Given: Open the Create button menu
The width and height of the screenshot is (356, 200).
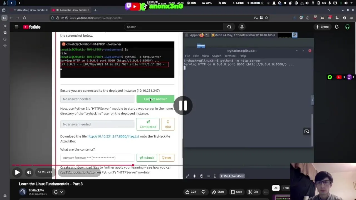Looking at the screenshot, I should click(322, 27).
